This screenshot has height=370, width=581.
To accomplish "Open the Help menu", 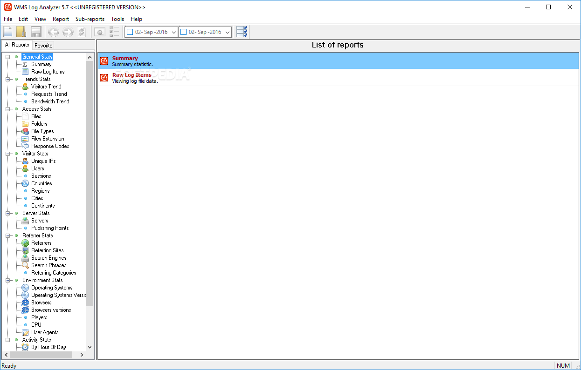I will tap(136, 19).
